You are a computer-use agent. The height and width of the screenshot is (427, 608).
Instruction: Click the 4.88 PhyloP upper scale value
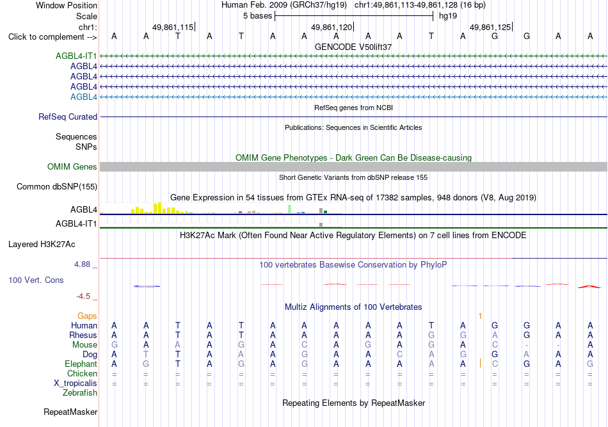[x=82, y=264]
